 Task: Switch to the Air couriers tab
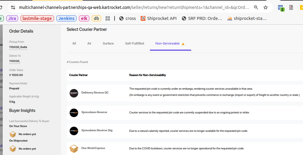[89, 43]
